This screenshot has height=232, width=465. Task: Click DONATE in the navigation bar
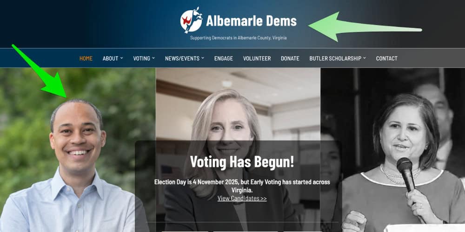coord(290,58)
